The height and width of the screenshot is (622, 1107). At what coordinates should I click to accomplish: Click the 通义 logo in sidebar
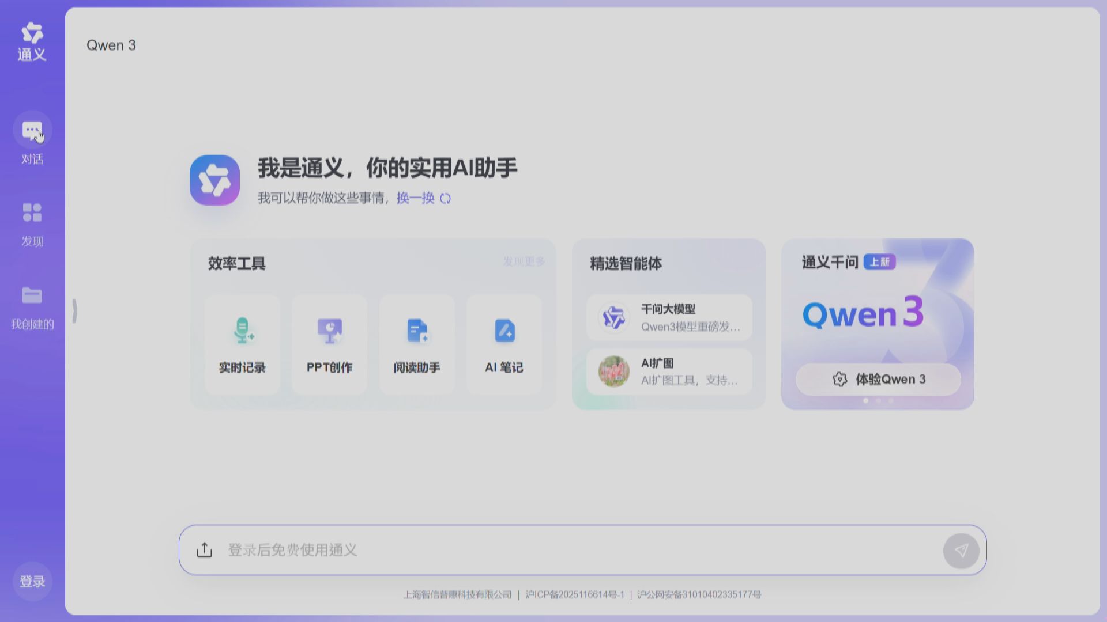pos(32,40)
